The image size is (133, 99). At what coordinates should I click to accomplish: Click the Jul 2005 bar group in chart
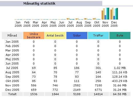point(70,19)
